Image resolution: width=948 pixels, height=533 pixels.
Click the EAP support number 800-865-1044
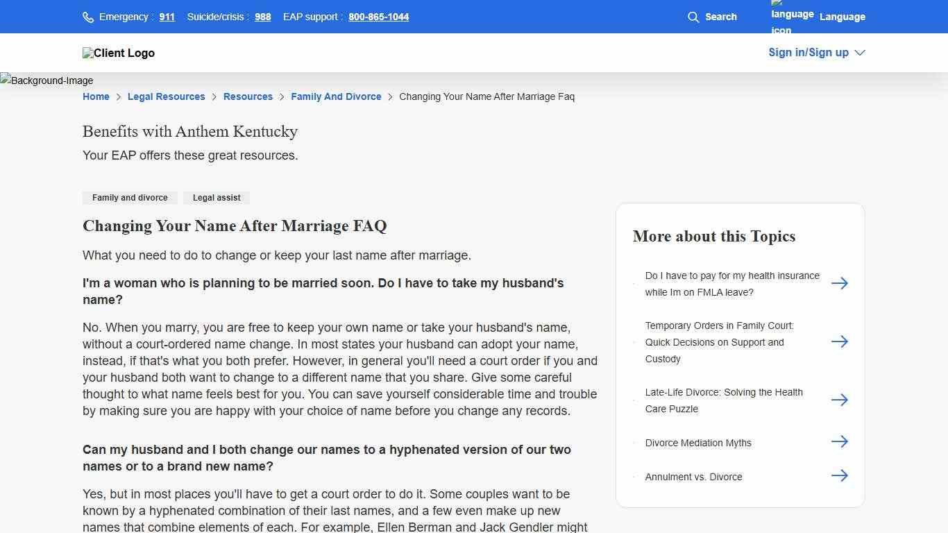tap(378, 17)
